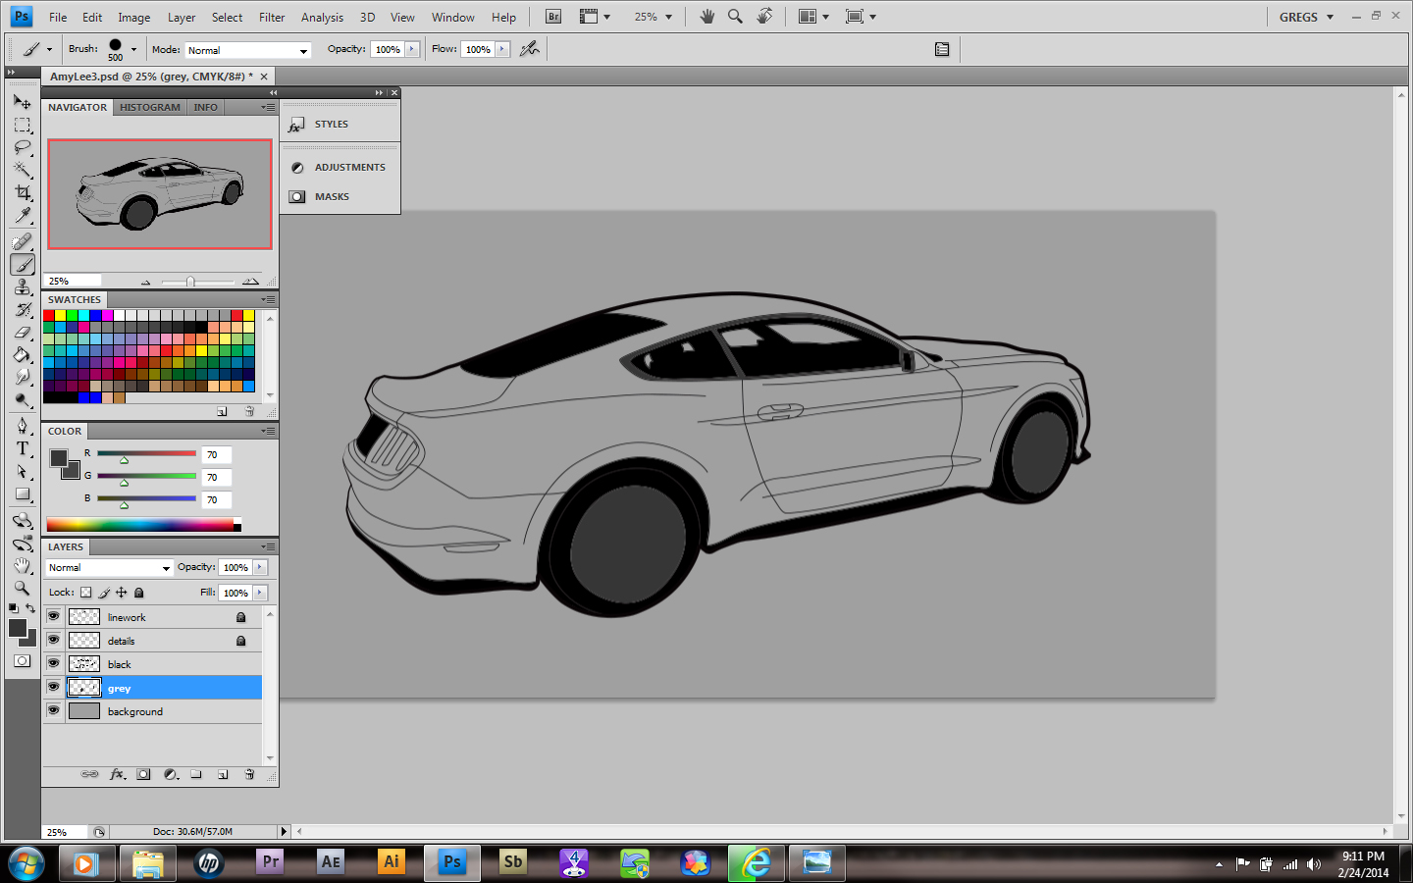
Task: Switch to the Histogram tab
Action: pos(150,107)
